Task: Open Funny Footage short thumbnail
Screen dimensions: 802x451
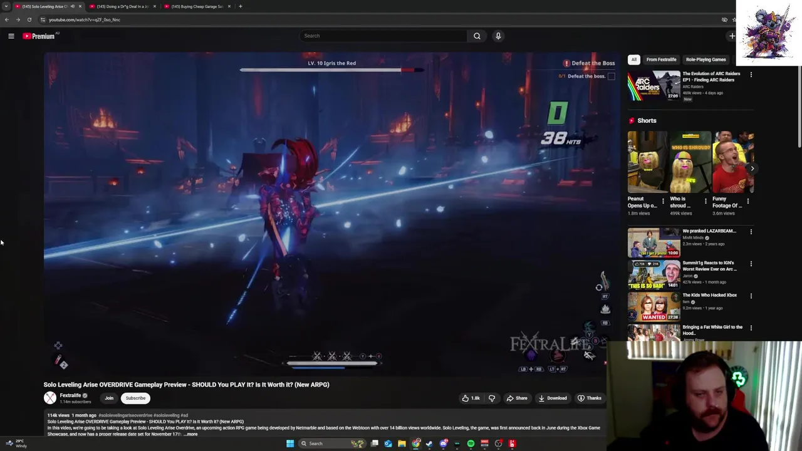Action: tap(733, 162)
